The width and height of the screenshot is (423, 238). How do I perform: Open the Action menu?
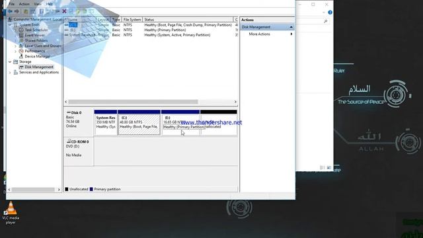tap(24, 4)
